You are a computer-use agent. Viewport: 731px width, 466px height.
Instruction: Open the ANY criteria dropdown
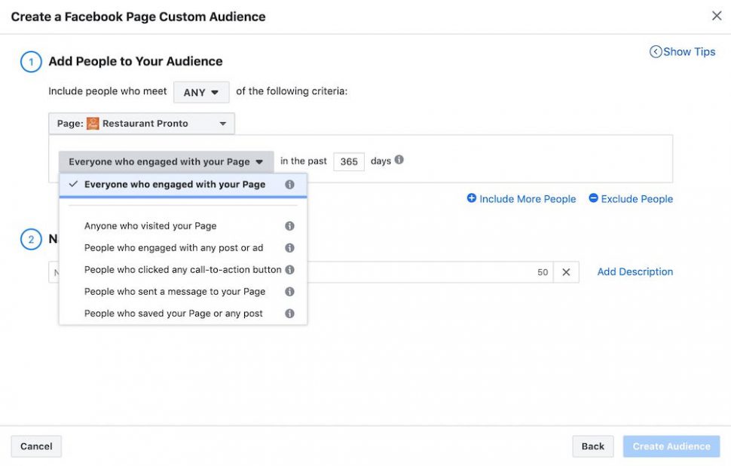(201, 91)
